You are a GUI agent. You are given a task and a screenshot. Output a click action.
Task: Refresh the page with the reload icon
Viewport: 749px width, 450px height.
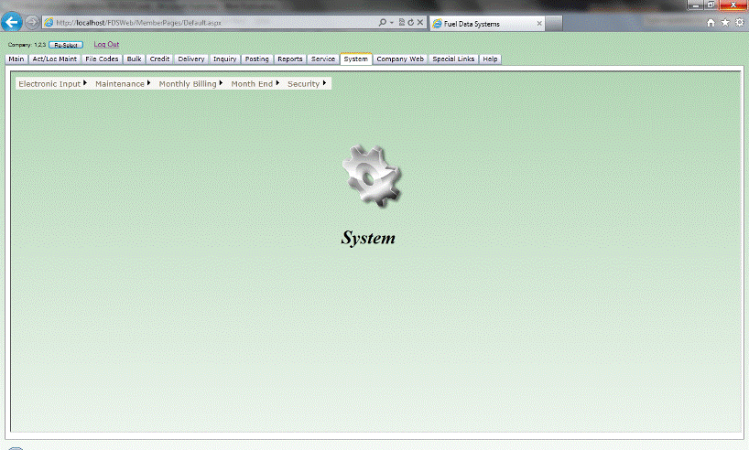[411, 23]
